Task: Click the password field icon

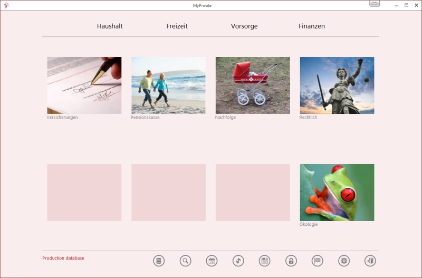Action: (317, 261)
